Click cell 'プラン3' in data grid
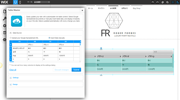The width and height of the screenshot is (180, 100). [x=66, y=45]
